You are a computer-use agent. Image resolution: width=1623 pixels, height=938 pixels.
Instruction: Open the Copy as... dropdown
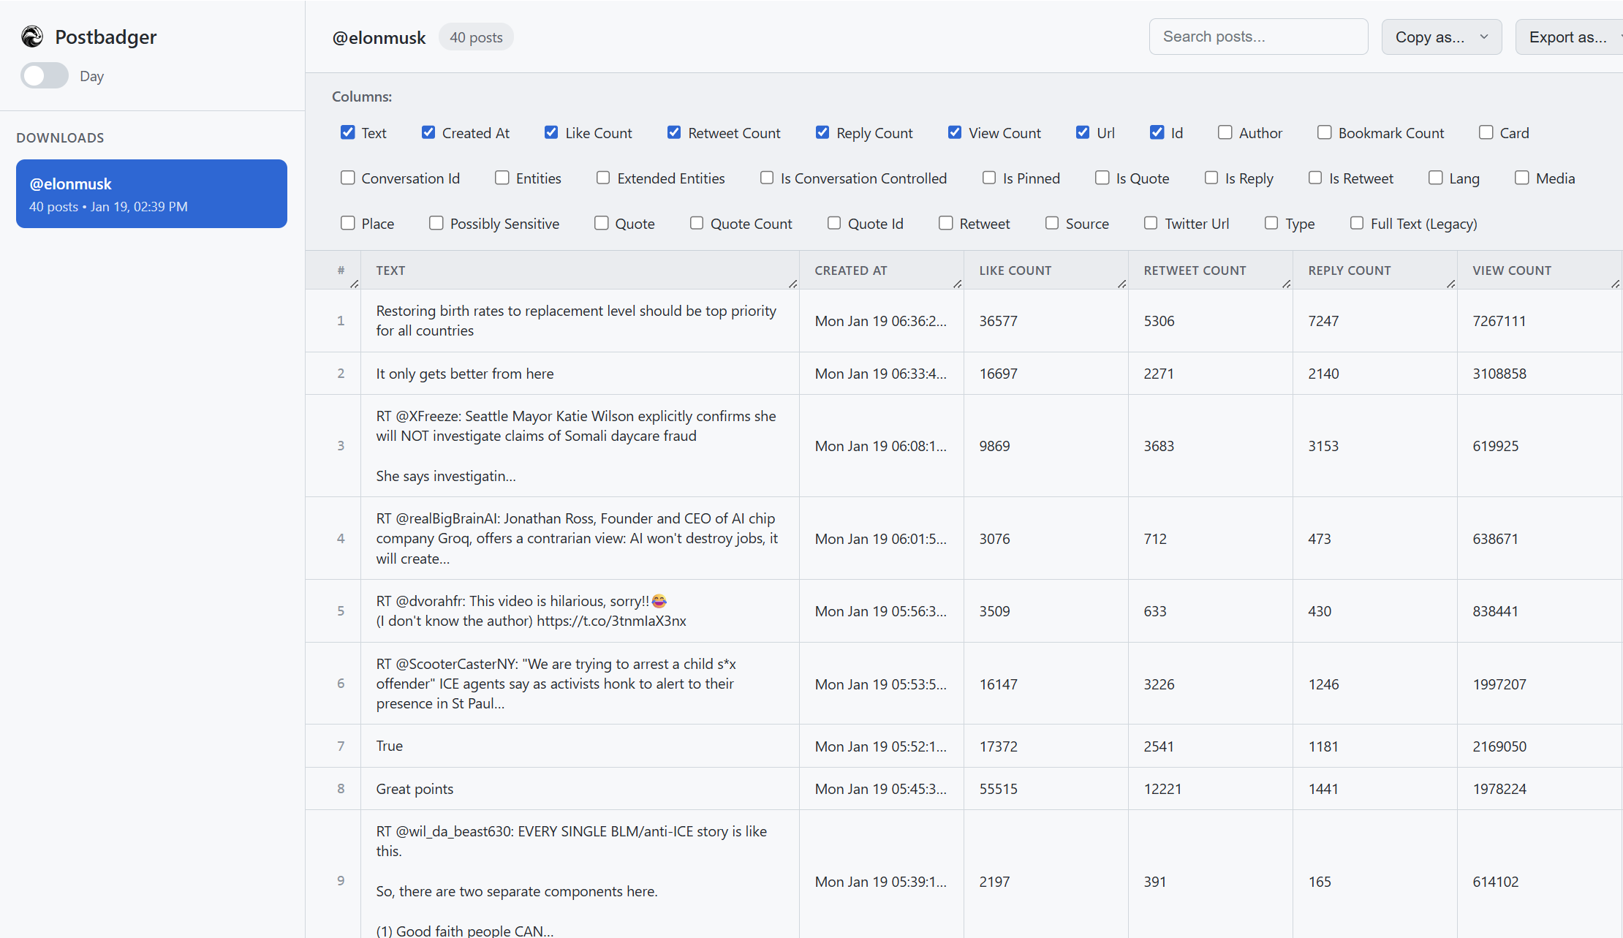(x=1441, y=37)
